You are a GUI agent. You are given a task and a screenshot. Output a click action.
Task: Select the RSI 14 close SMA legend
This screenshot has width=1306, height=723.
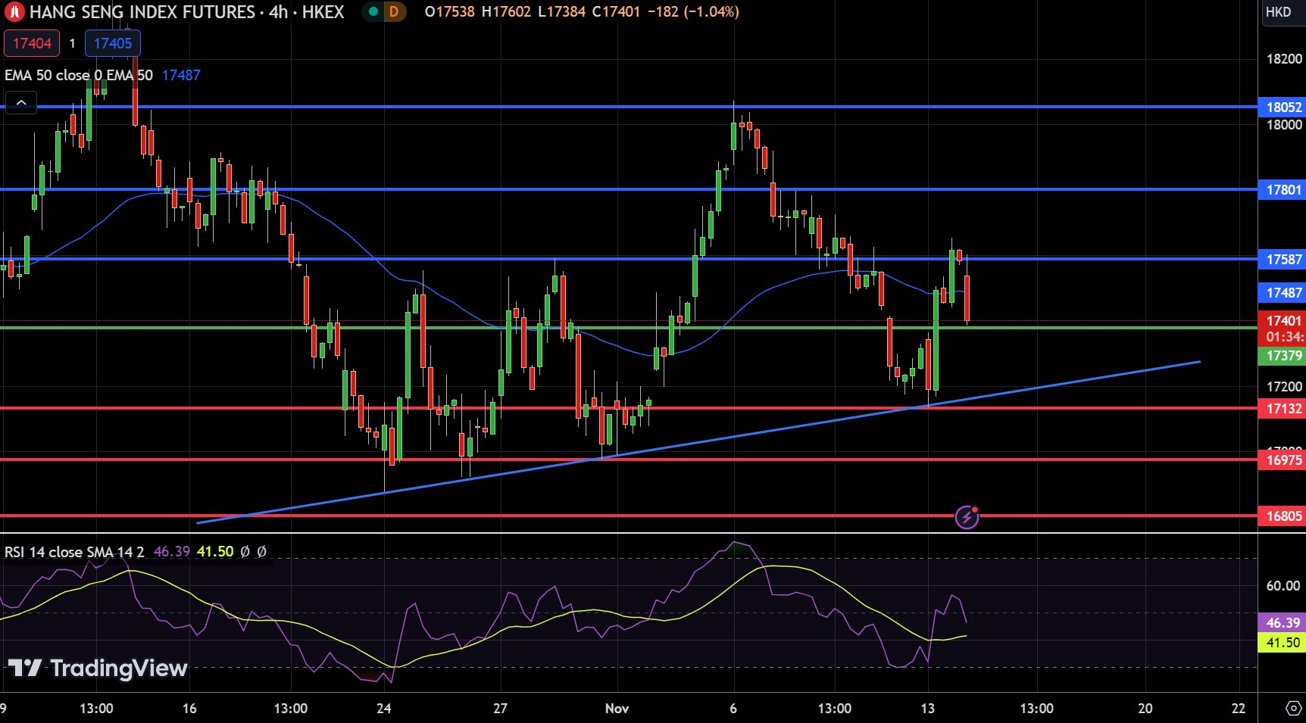pyautogui.click(x=74, y=552)
